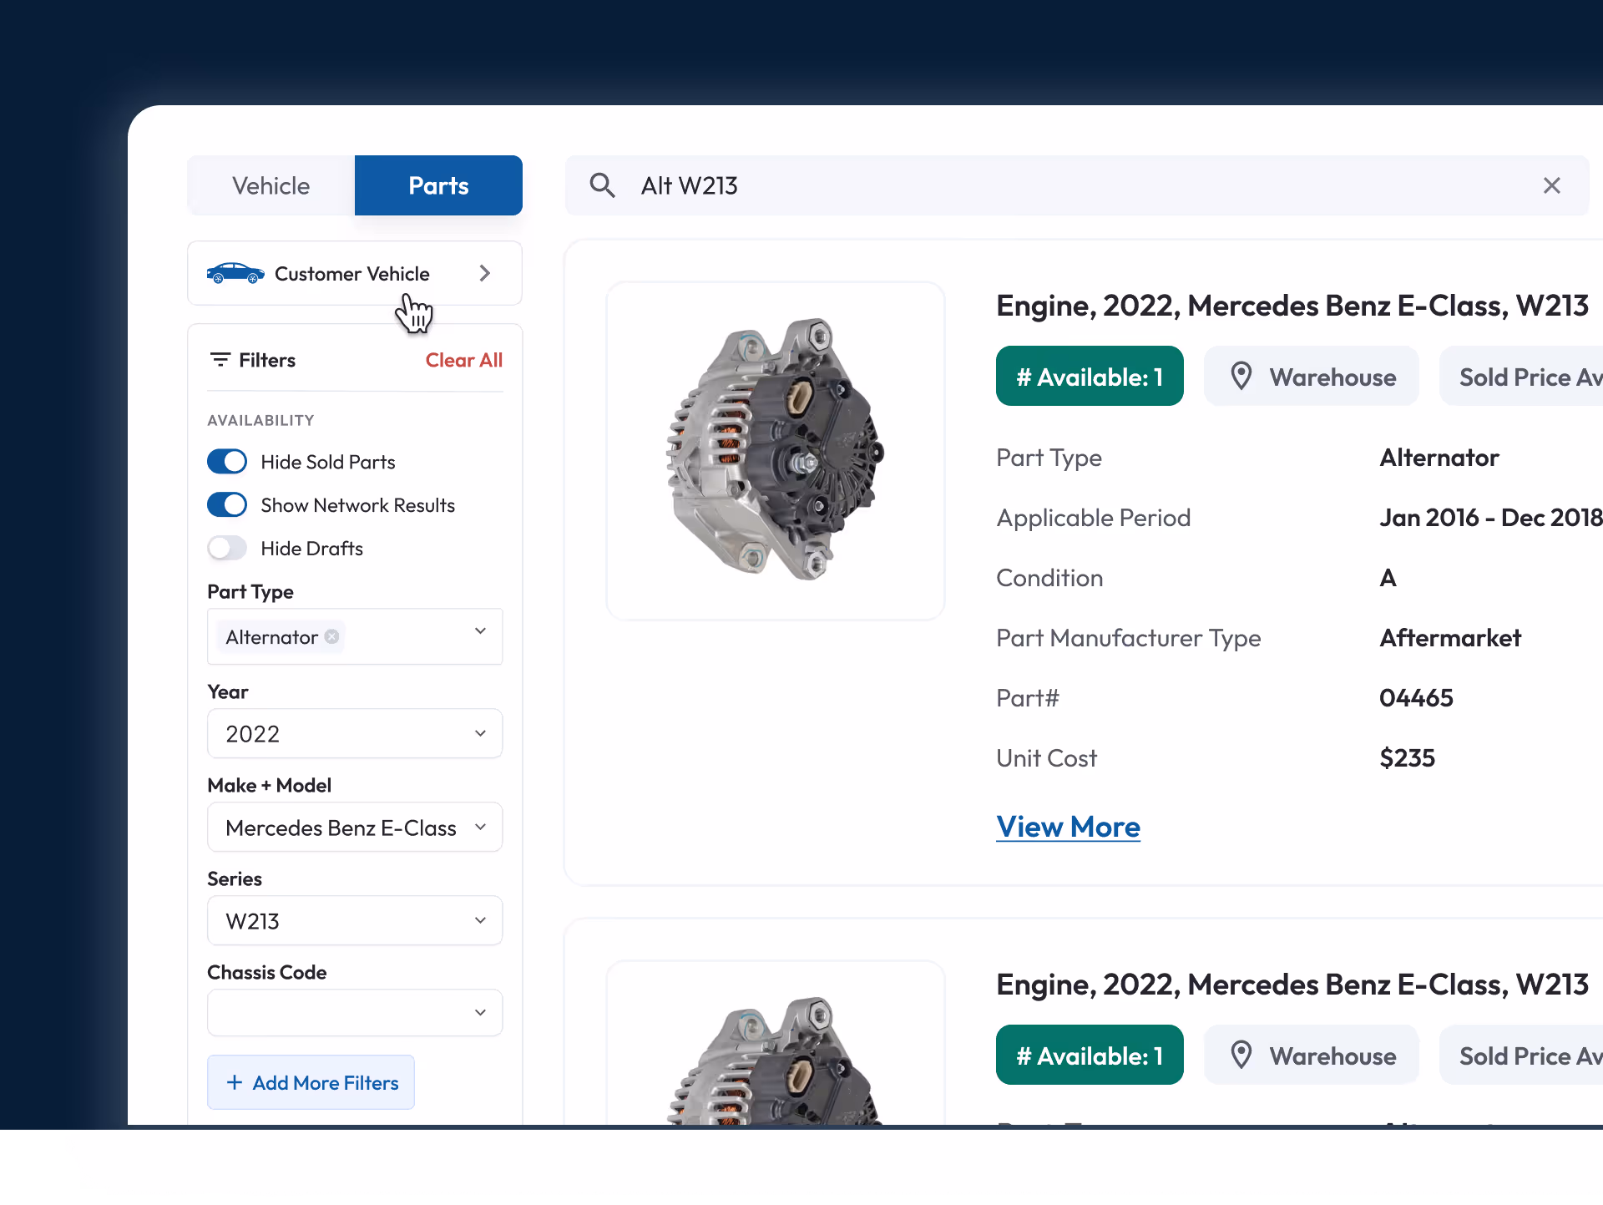Click the Filters lines icon

point(220,360)
